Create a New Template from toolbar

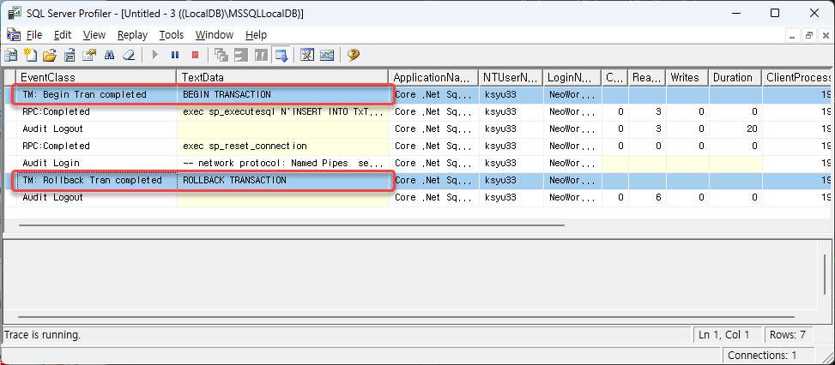click(30, 55)
